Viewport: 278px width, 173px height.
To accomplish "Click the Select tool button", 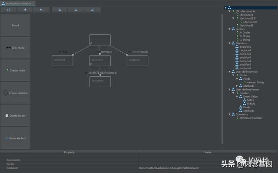I will [x=16, y=25].
